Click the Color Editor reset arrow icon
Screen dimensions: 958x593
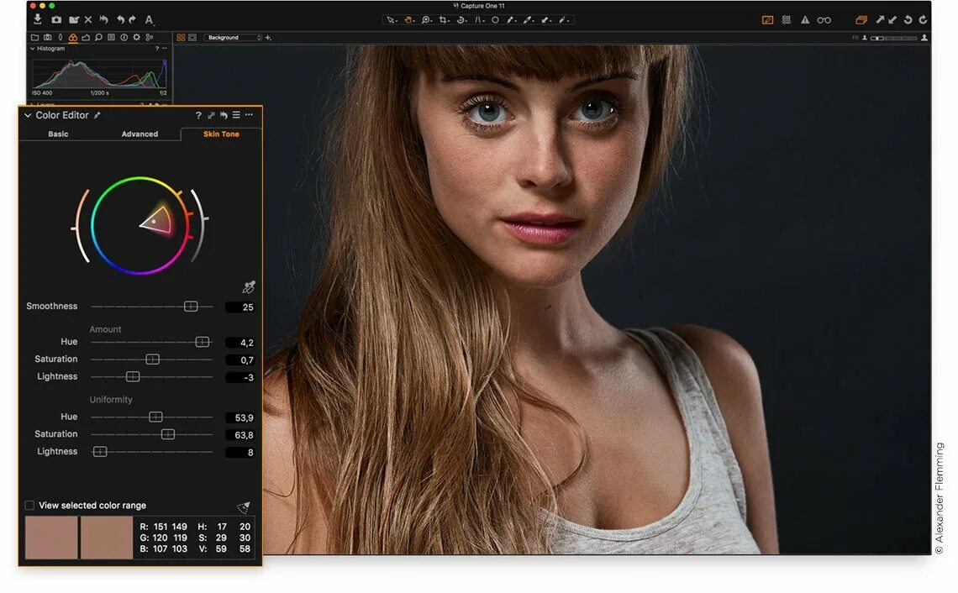click(x=224, y=115)
